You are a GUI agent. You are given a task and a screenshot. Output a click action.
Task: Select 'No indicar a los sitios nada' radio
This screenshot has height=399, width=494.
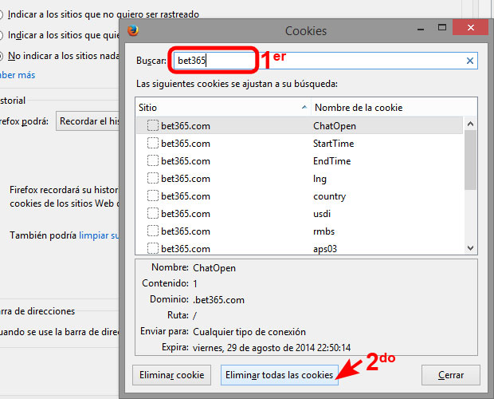coord(1,56)
